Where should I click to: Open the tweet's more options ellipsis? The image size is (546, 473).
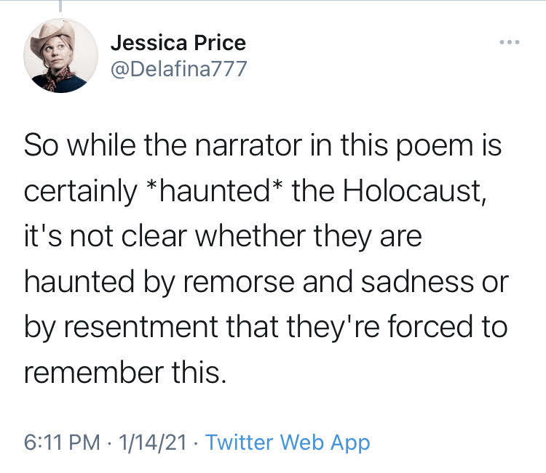pos(510,42)
